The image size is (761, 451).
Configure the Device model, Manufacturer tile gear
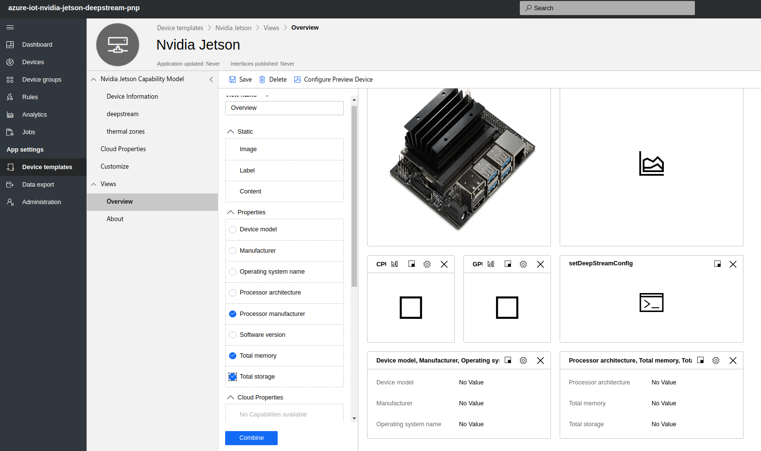[523, 361]
